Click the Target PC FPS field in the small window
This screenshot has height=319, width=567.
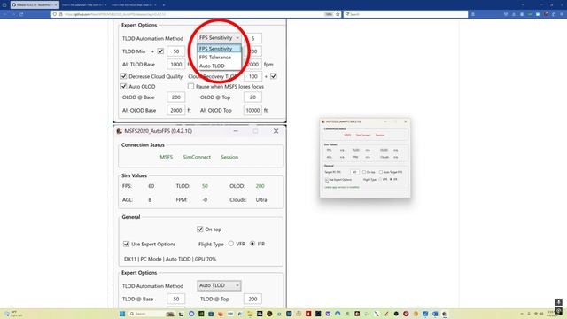354,172
